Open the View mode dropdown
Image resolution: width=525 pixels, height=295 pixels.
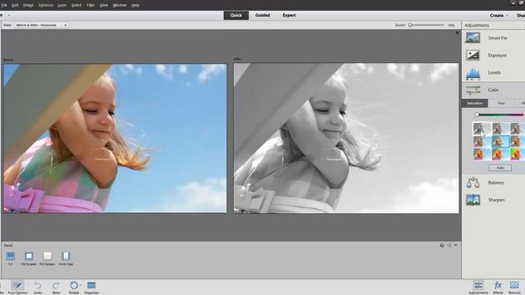[42, 25]
